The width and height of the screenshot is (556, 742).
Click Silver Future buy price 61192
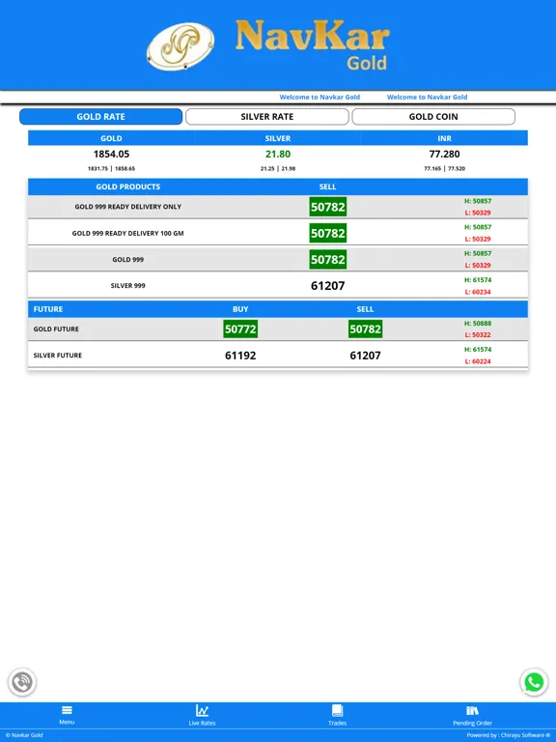click(x=240, y=356)
